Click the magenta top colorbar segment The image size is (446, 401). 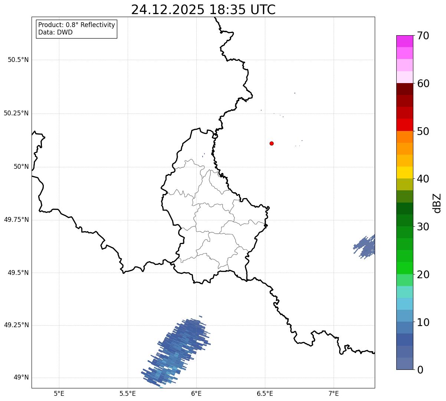pyautogui.click(x=404, y=41)
